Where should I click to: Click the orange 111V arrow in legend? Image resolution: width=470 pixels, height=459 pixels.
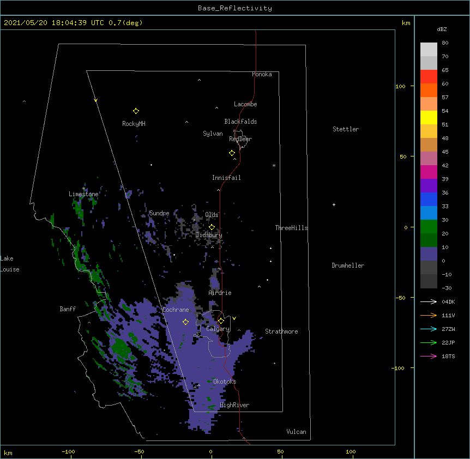[x=429, y=315]
